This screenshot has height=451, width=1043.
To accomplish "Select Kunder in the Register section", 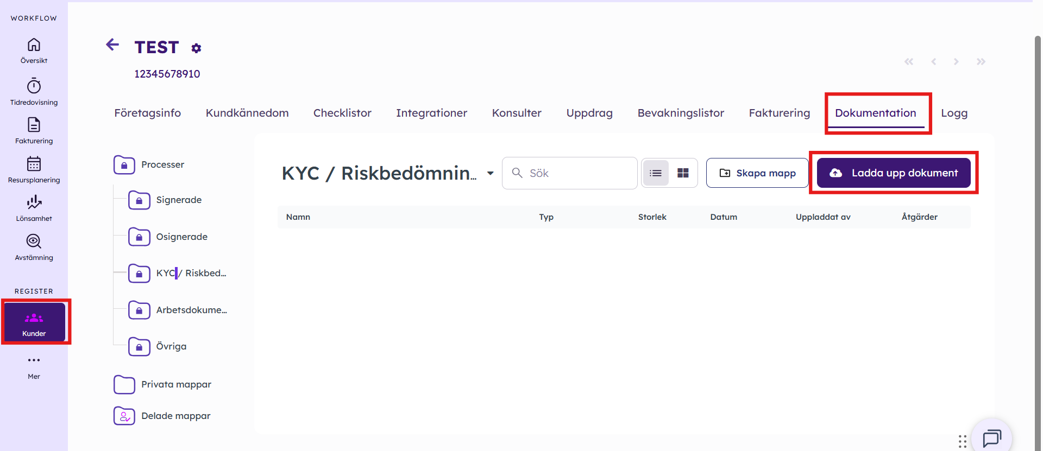I will coord(35,322).
